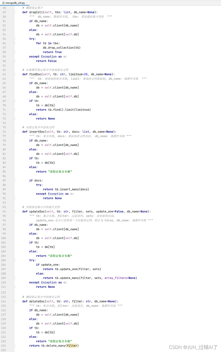The width and height of the screenshot is (221, 352).
Task: Click the highlighted 'filter' argument in delete_many
Action: point(72,346)
